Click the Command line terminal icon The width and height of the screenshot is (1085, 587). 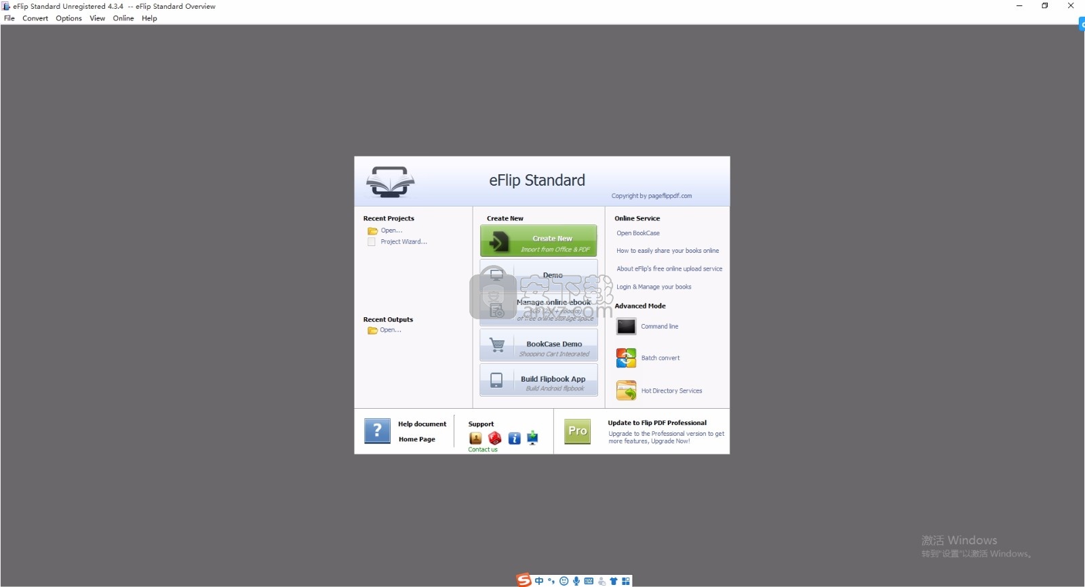coord(626,327)
